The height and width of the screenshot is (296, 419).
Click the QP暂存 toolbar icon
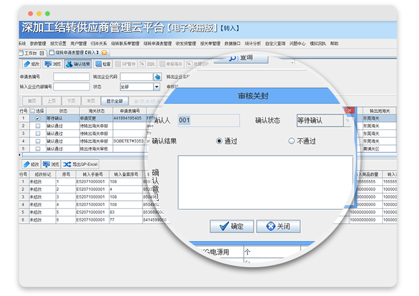click(x=118, y=64)
